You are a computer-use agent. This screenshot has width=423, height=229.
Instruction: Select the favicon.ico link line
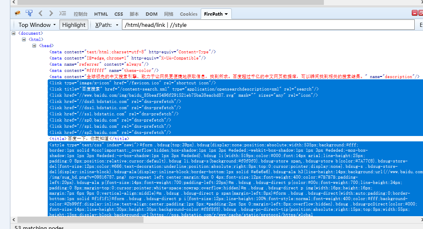pyautogui.click(x=132, y=83)
